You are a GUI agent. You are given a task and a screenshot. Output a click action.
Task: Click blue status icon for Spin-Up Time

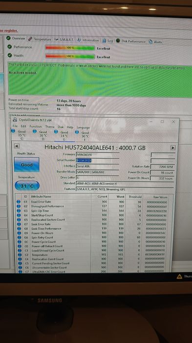click(x=19, y=211)
